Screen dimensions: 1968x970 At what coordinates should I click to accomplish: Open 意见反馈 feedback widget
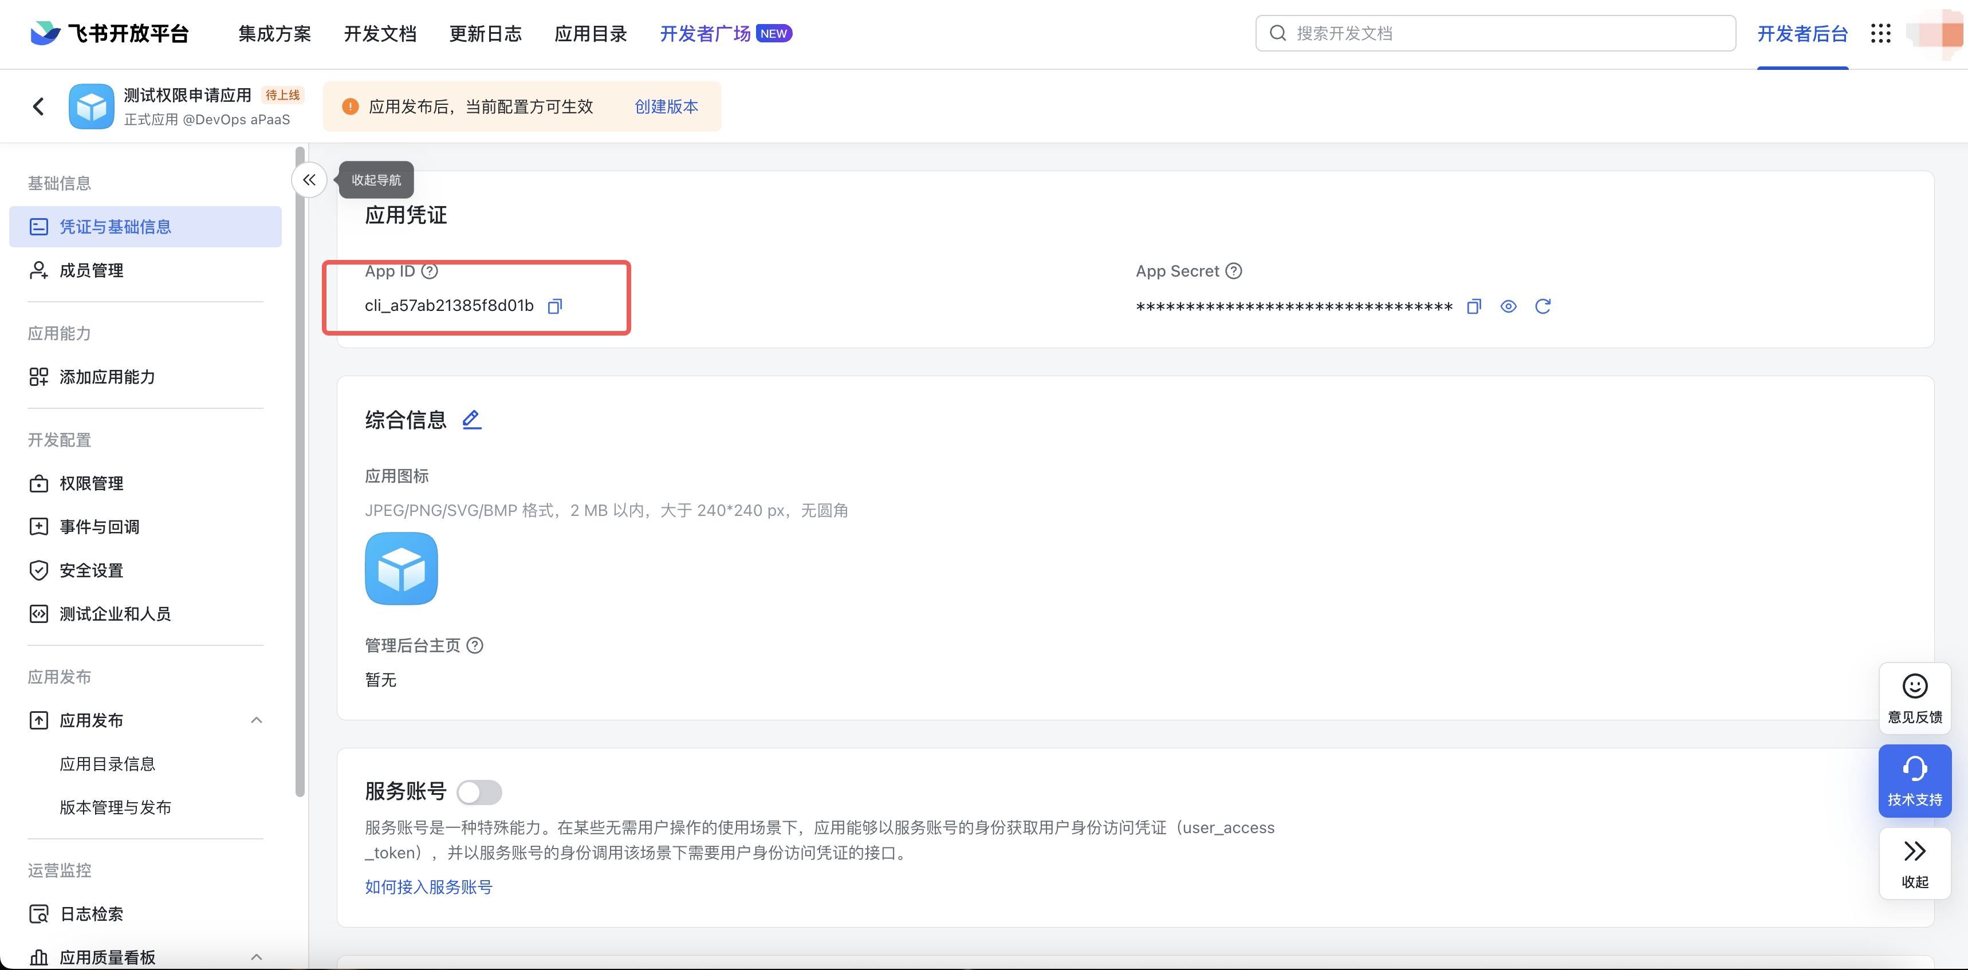1915,699
